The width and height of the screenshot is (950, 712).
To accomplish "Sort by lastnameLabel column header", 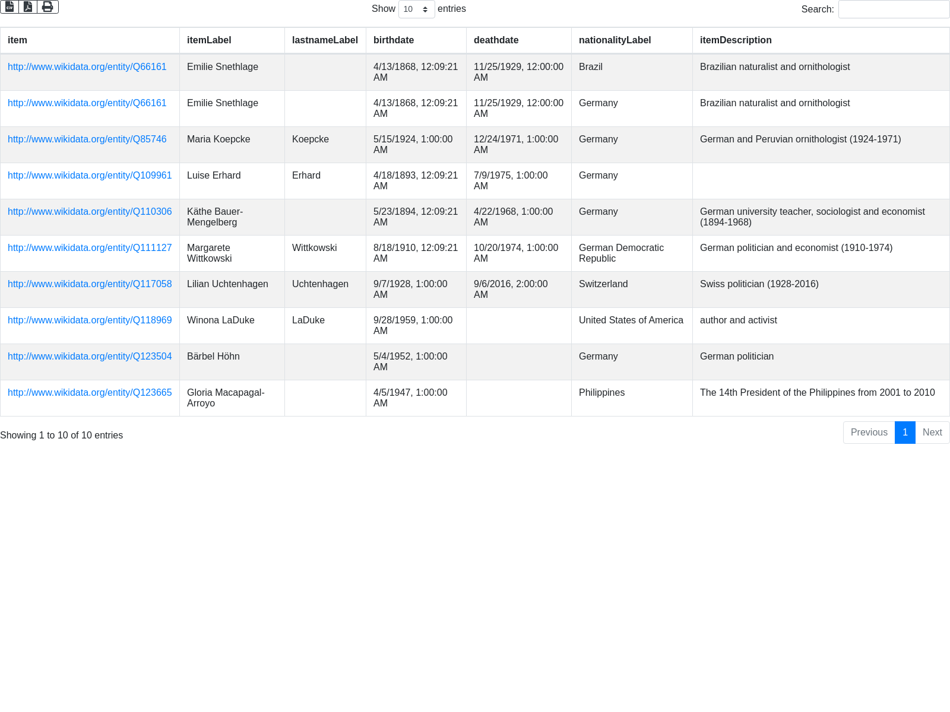I will click(x=325, y=40).
